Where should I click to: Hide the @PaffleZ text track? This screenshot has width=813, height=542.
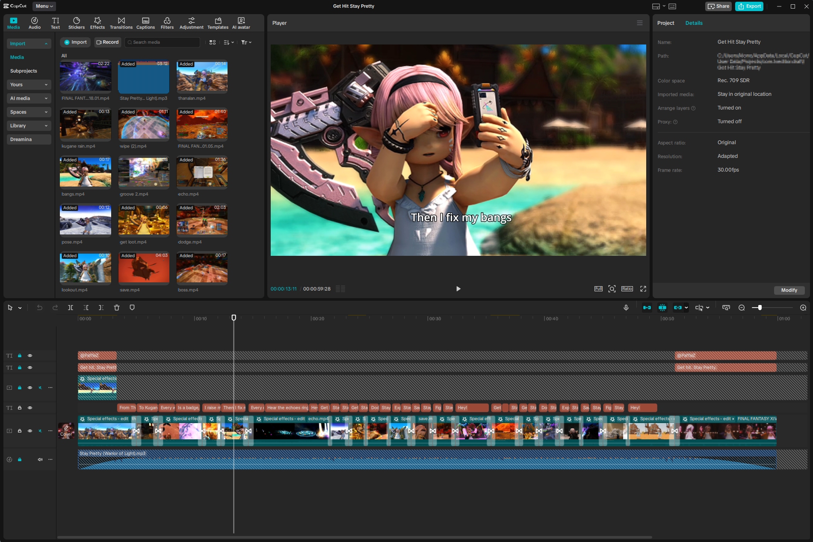pyautogui.click(x=30, y=355)
